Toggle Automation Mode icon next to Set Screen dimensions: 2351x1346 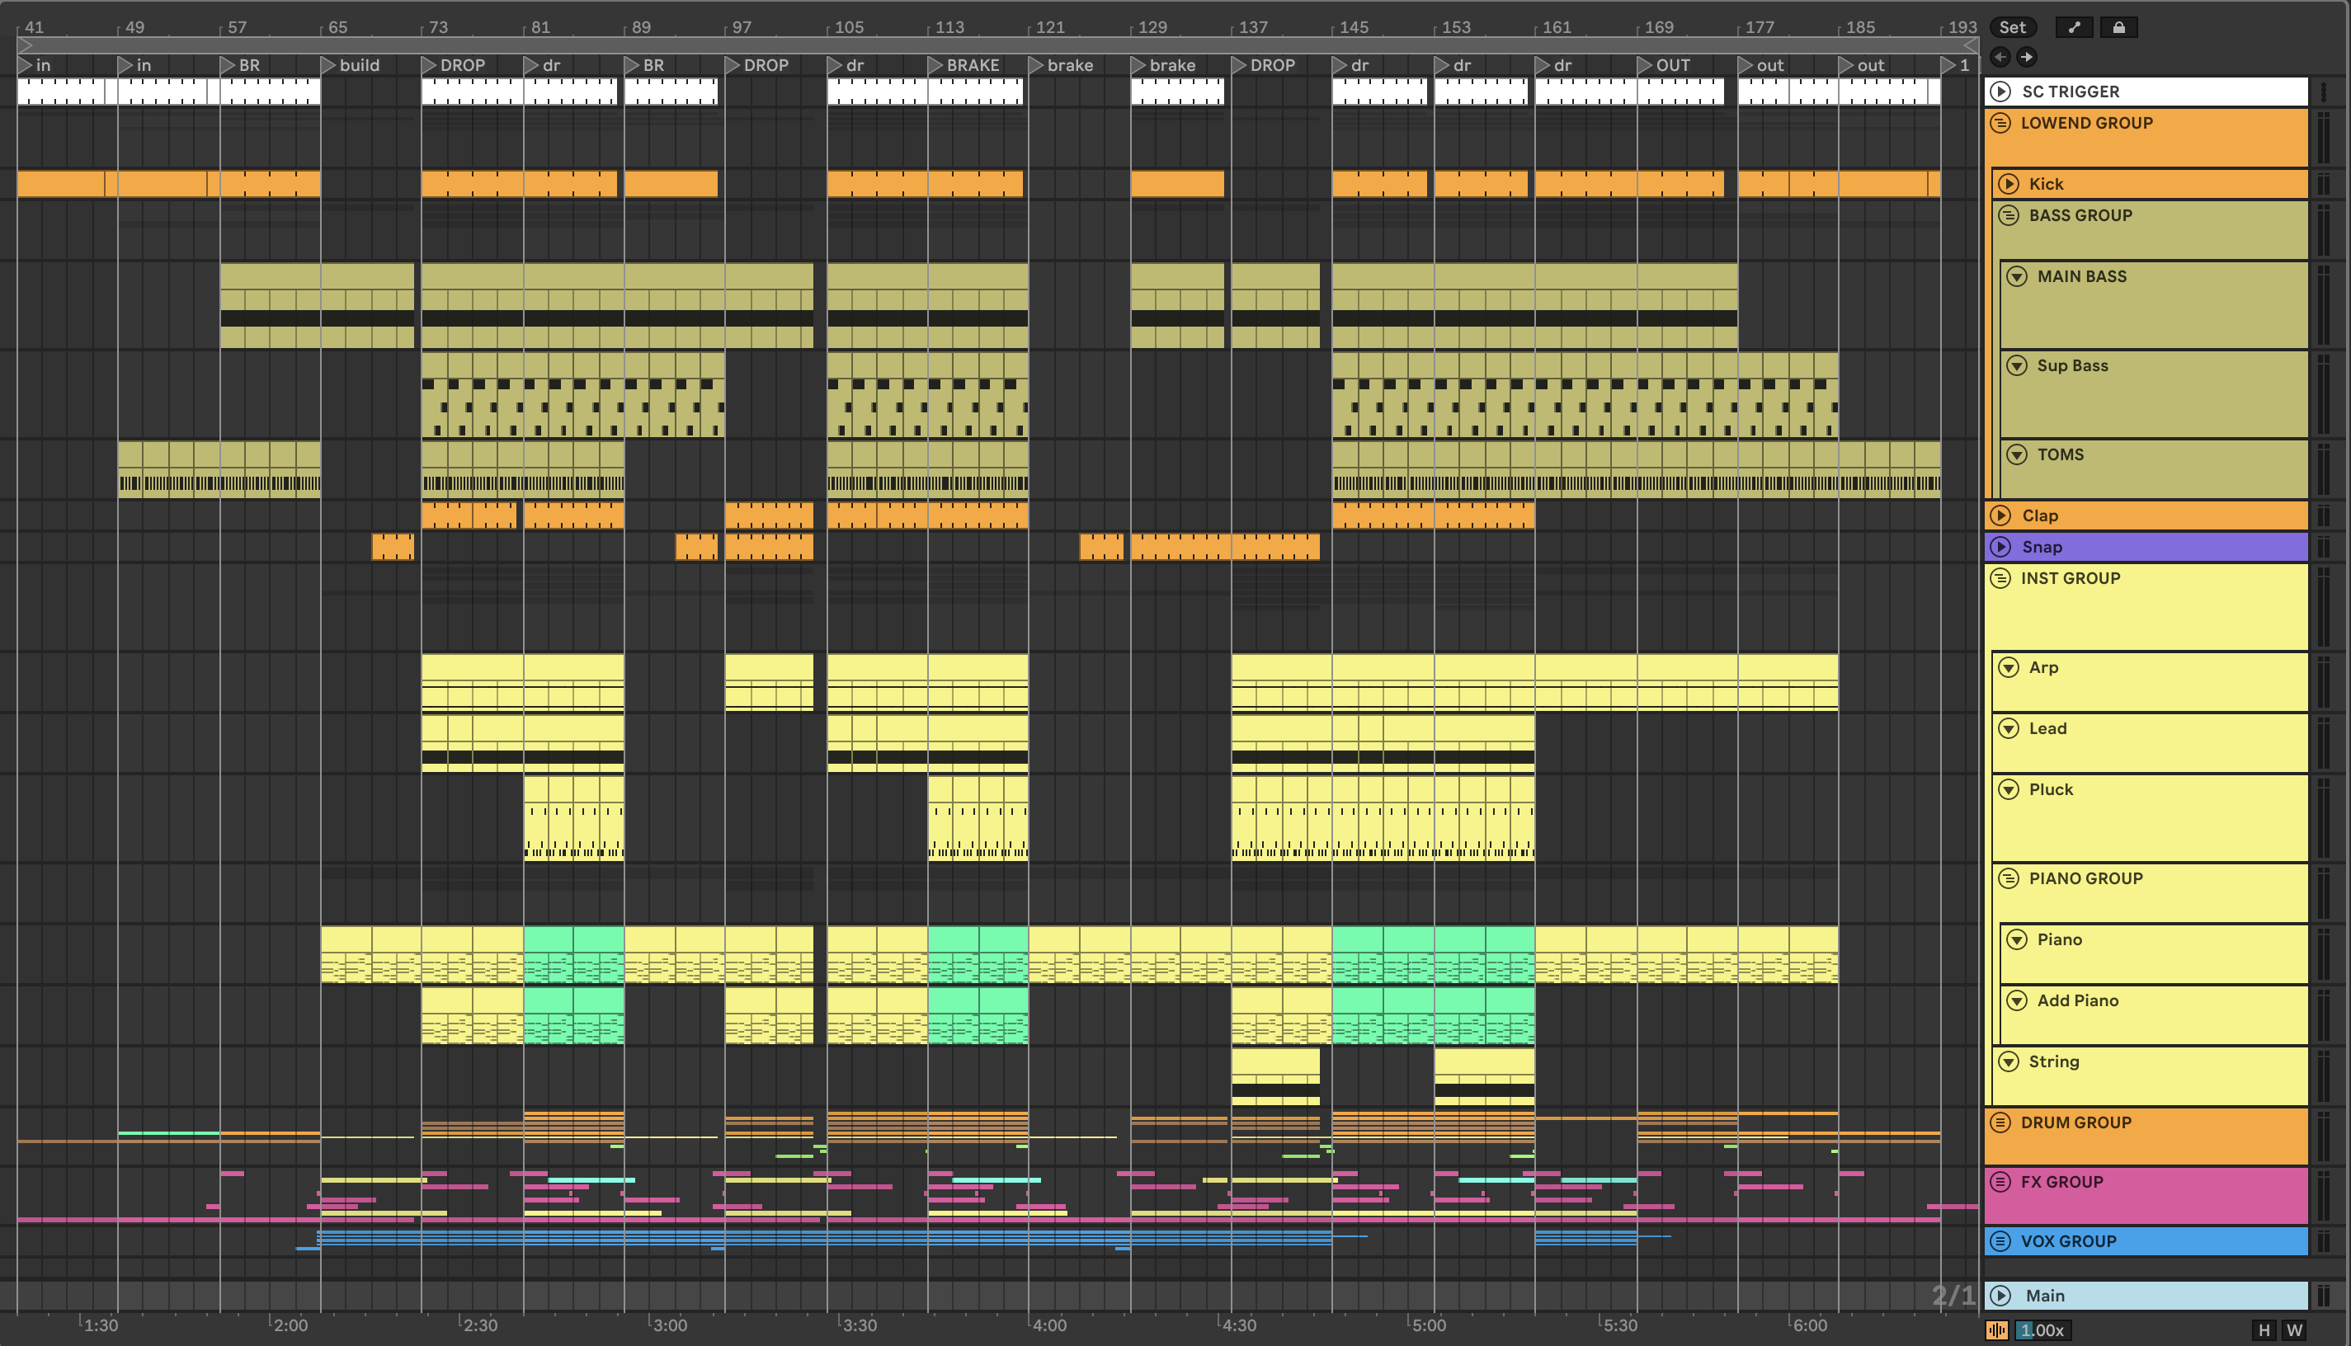[2074, 28]
